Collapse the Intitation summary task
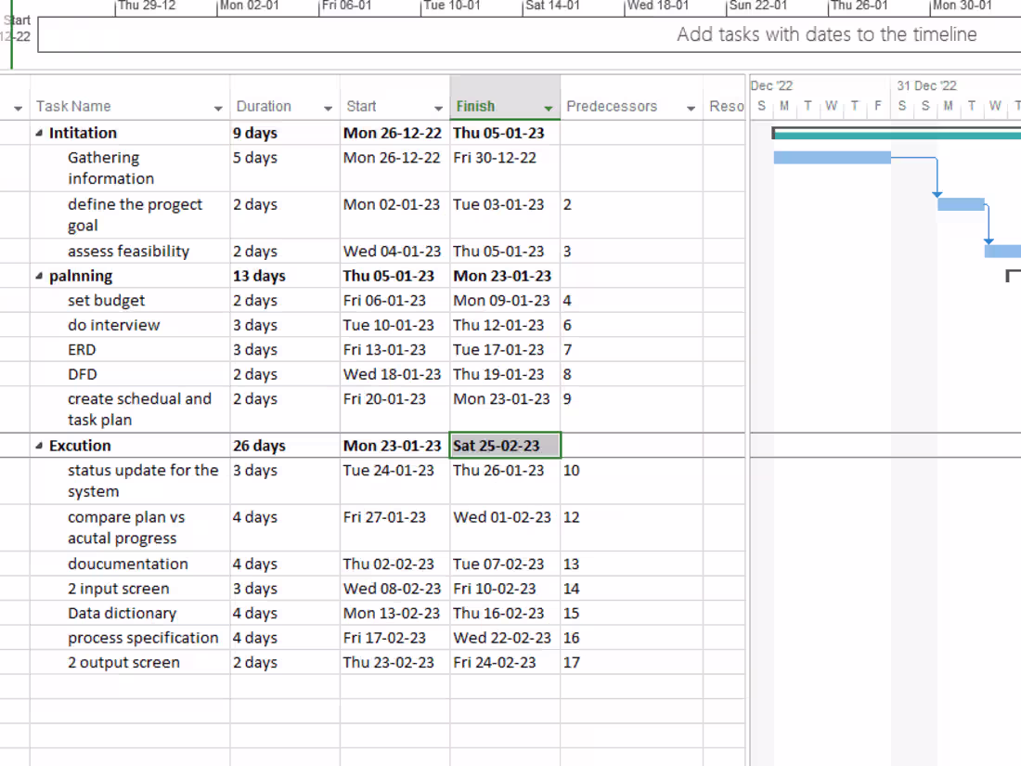The image size is (1021, 766). 39,133
